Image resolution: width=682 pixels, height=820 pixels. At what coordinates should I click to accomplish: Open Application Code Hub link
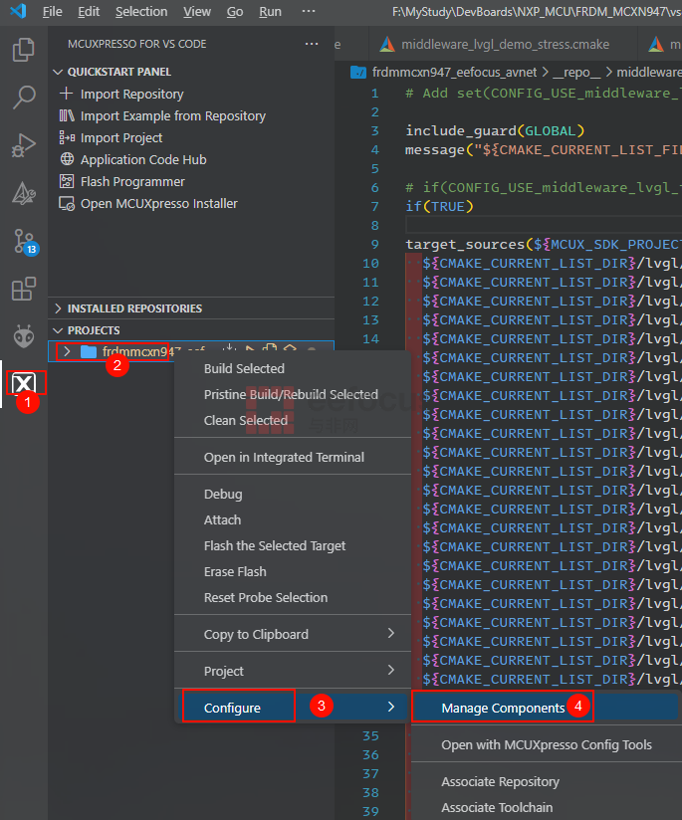[x=143, y=159]
